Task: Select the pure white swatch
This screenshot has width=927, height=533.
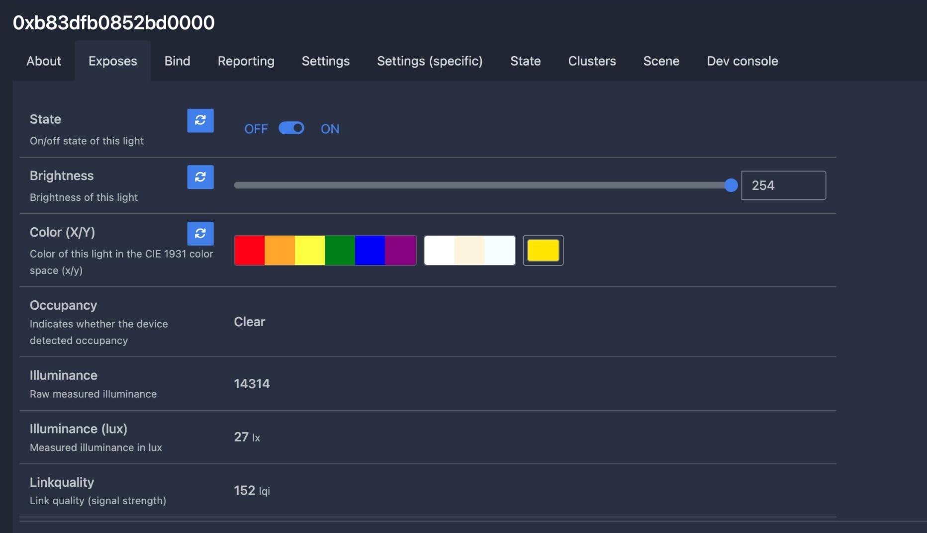Action: click(x=440, y=251)
